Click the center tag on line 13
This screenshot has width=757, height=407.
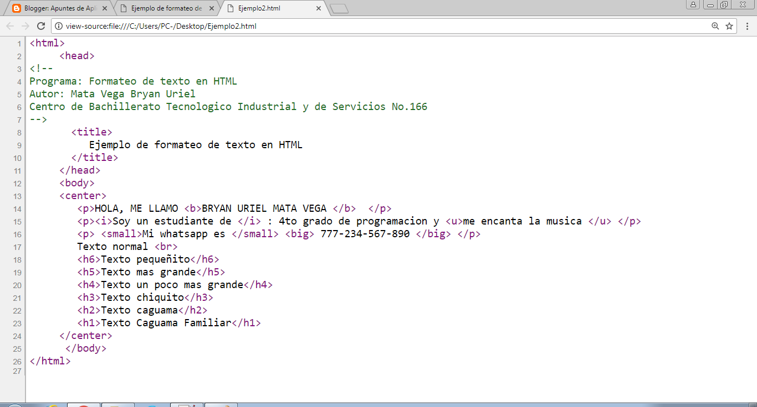coord(83,195)
